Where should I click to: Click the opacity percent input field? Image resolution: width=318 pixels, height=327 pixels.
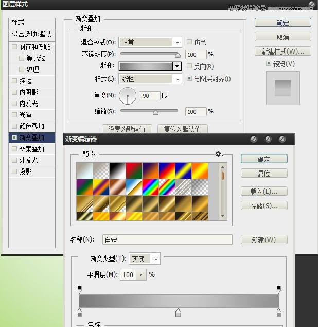196,55
